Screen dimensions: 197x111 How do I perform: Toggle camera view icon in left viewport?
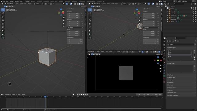[64, 23]
